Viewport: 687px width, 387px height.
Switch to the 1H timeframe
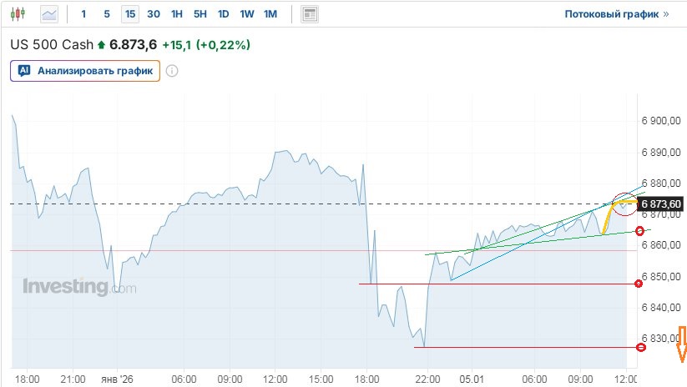click(177, 14)
